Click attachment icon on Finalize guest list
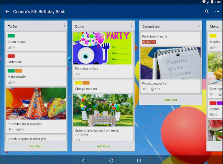The width and height of the screenshot is (223, 164). (x=144, y=89)
